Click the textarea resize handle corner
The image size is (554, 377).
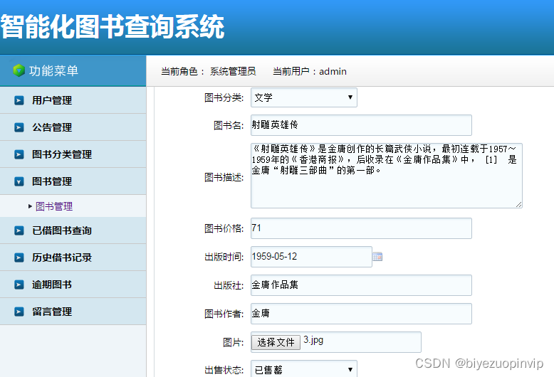(x=518, y=204)
